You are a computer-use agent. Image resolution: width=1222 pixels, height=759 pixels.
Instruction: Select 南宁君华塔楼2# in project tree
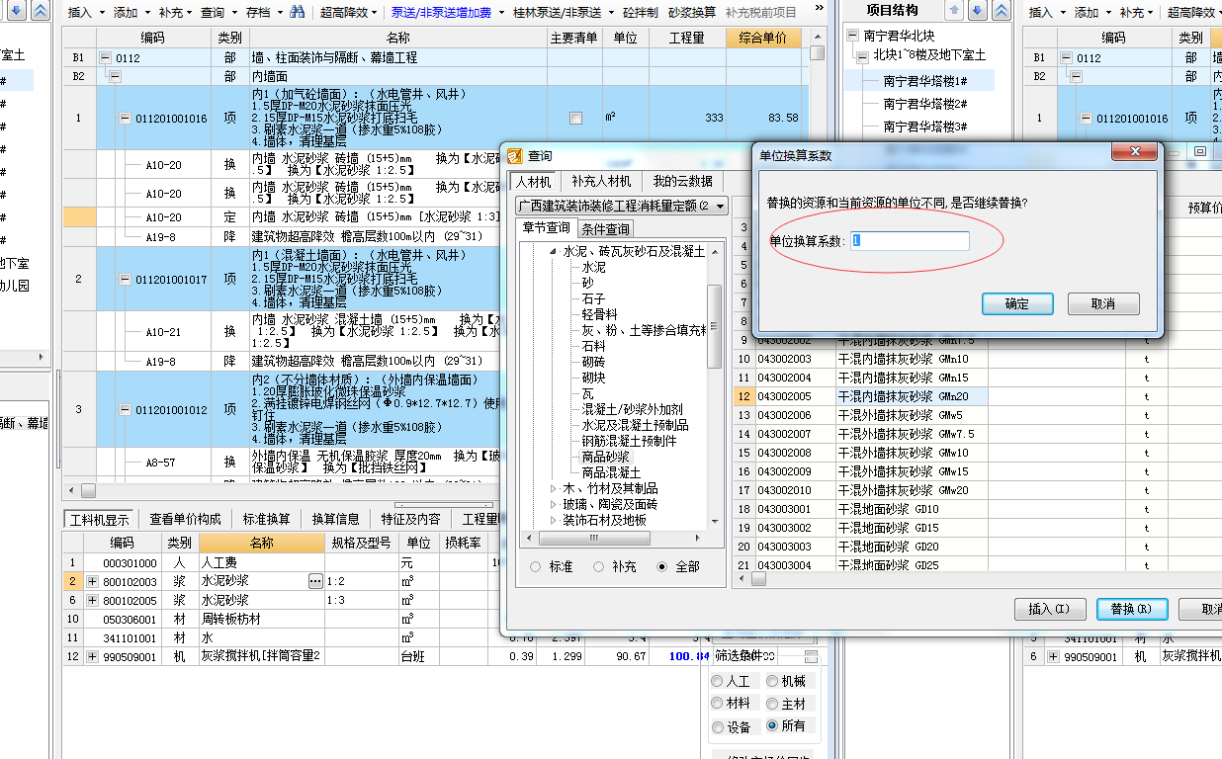[x=925, y=104]
